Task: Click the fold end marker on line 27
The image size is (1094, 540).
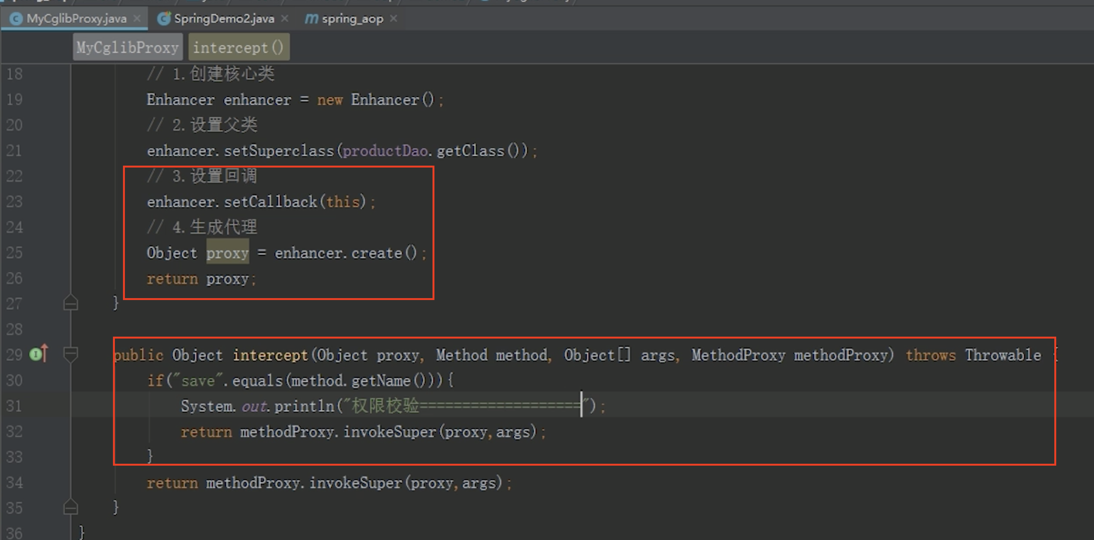Action: pyautogui.click(x=70, y=302)
